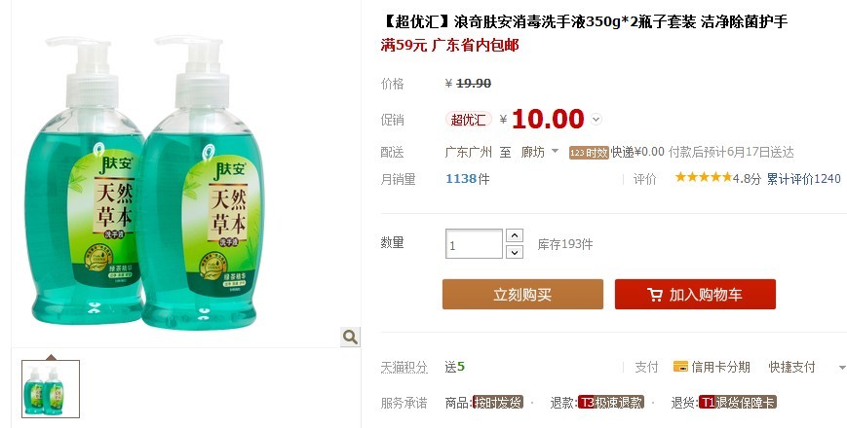This screenshot has width=847, height=428.
Task: Expand the promotion price dropdown arrow
Action: click(x=596, y=119)
